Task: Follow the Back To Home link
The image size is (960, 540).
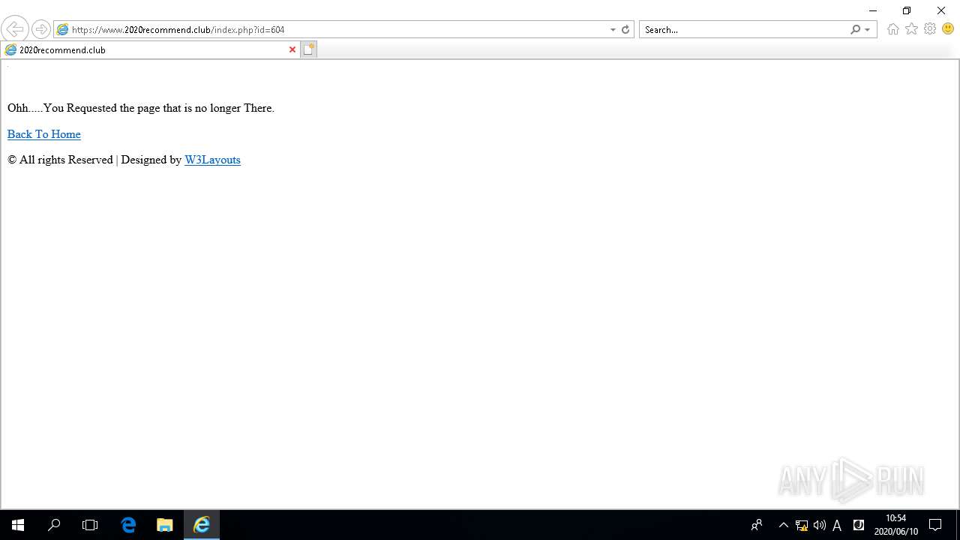Action: click(44, 134)
